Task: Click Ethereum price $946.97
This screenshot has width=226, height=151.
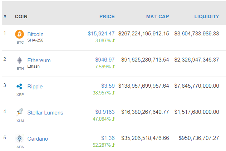Action: tap(105, 60)
